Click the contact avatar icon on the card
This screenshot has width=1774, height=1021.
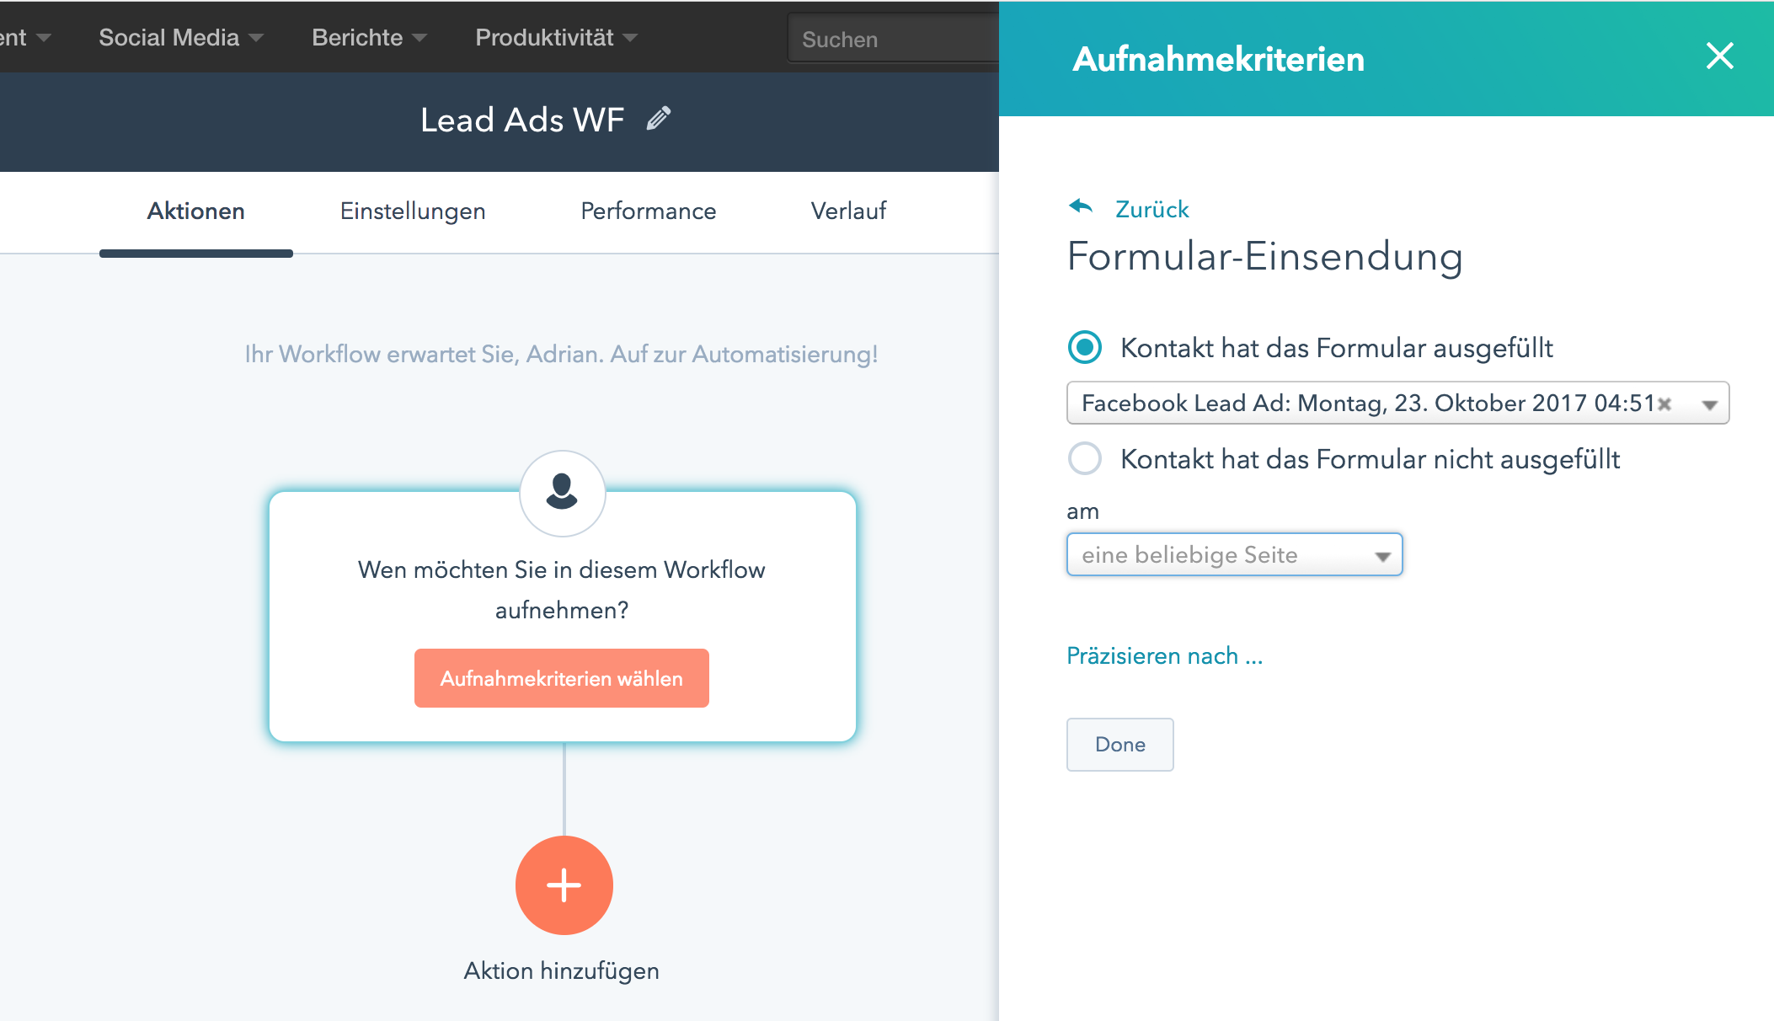[x=562, y=493]
